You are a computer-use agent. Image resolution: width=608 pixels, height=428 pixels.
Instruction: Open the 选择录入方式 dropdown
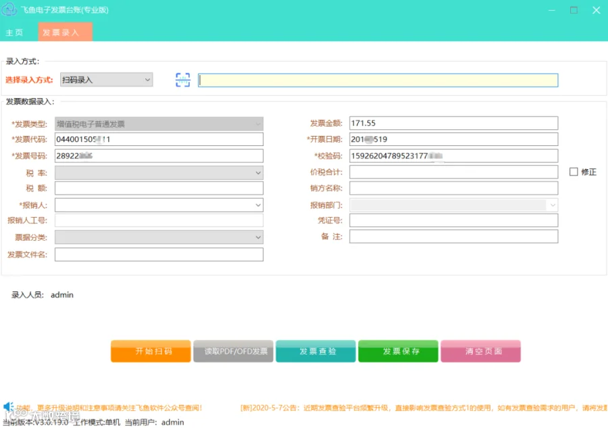pos(106,80)
